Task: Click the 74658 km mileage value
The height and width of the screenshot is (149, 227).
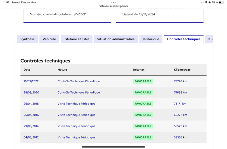Action: point(180,93)
